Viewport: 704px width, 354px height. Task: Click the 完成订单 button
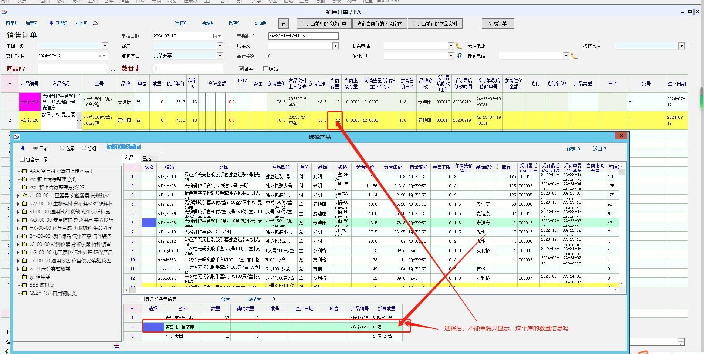pos(497,24)
